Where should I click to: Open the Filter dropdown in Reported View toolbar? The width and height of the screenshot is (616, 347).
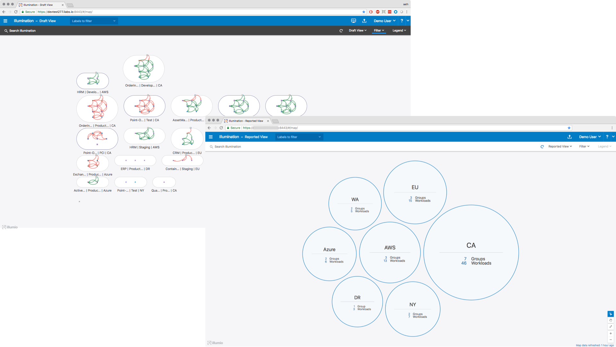tap(584, 147)
